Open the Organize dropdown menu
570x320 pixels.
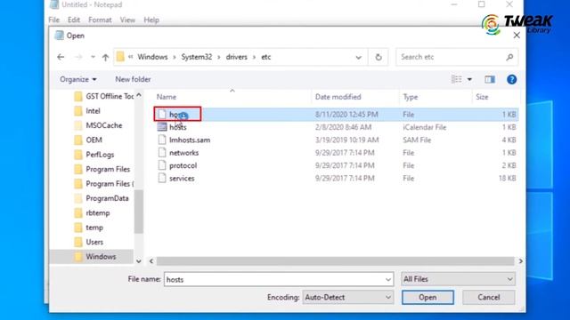78,79
